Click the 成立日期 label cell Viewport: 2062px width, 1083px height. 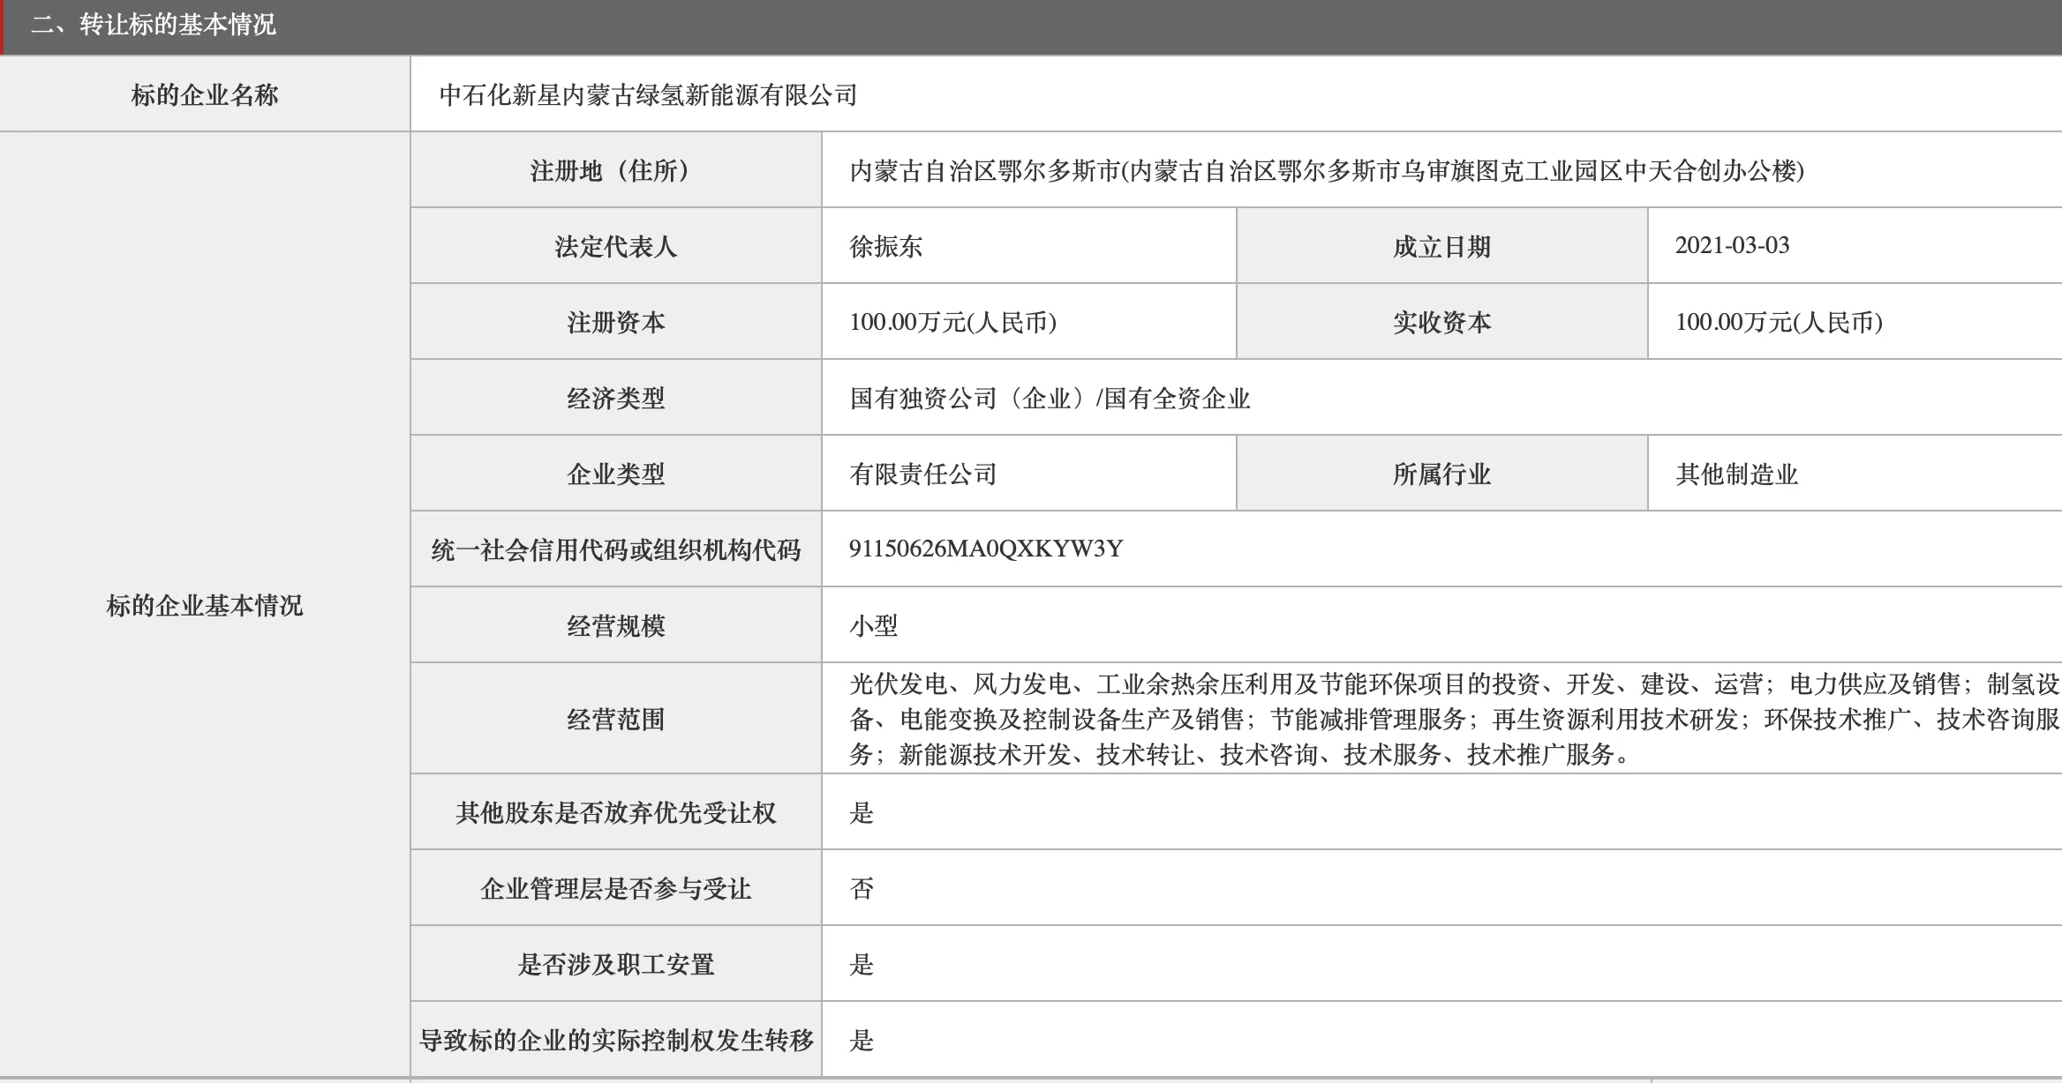1441,246
